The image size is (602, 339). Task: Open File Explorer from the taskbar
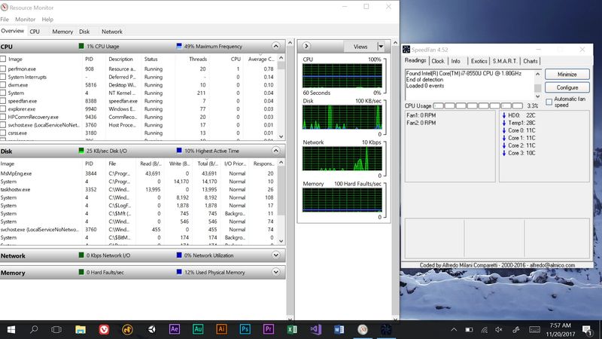(81, 329)
